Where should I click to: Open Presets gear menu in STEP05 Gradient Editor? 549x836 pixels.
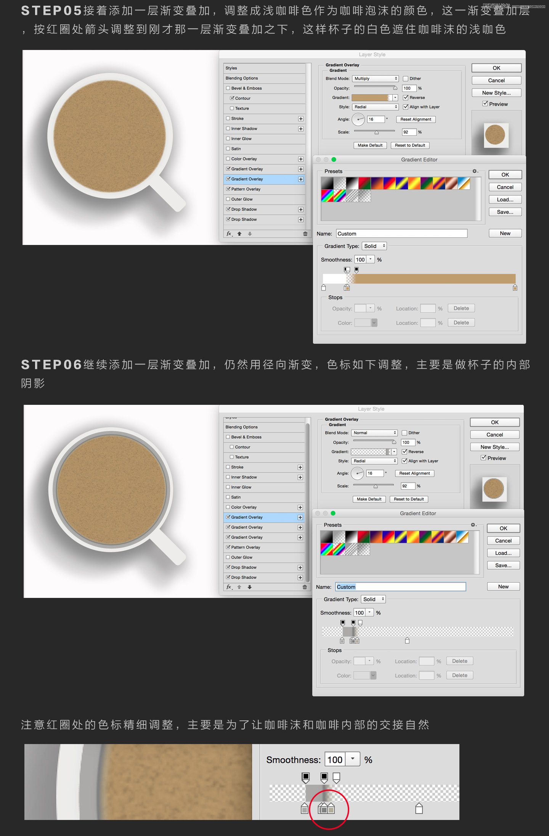(475, 171)
